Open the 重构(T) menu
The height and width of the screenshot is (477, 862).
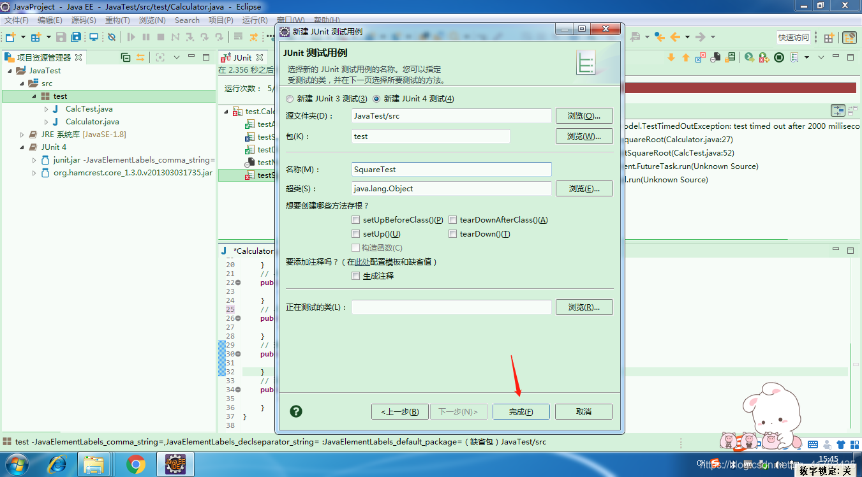tap(117, 20)
